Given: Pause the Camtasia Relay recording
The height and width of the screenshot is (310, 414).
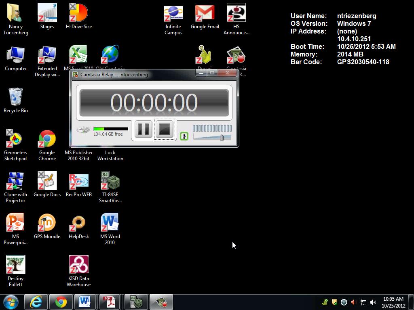Looking at the screenshot, I should click(x=144, y=129).
